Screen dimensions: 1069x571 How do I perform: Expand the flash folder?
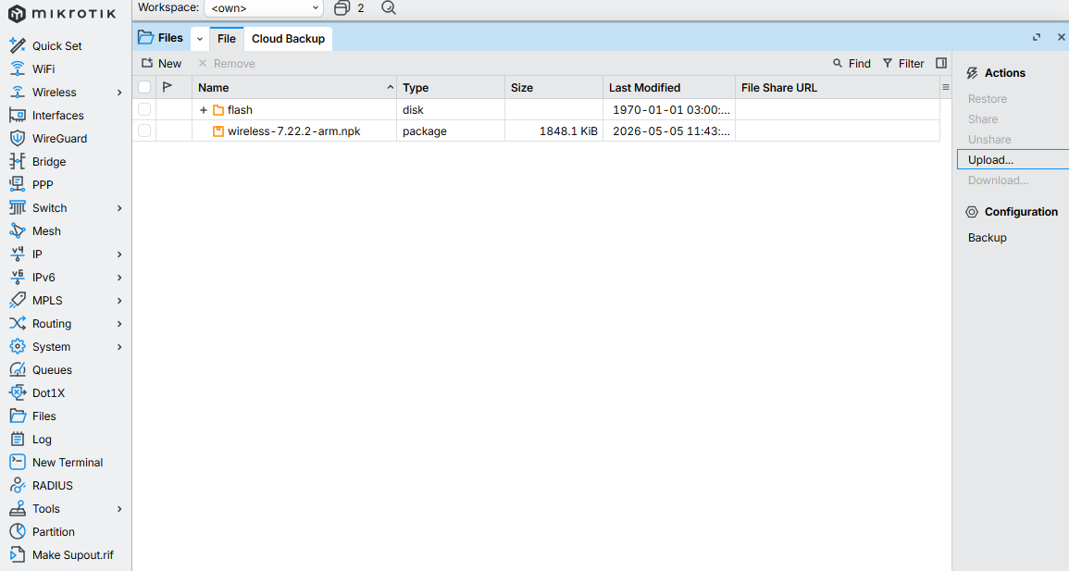(x=204, y=110)
